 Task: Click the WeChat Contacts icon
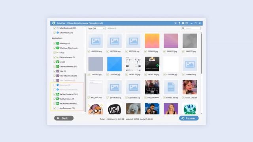click(58, 94)
